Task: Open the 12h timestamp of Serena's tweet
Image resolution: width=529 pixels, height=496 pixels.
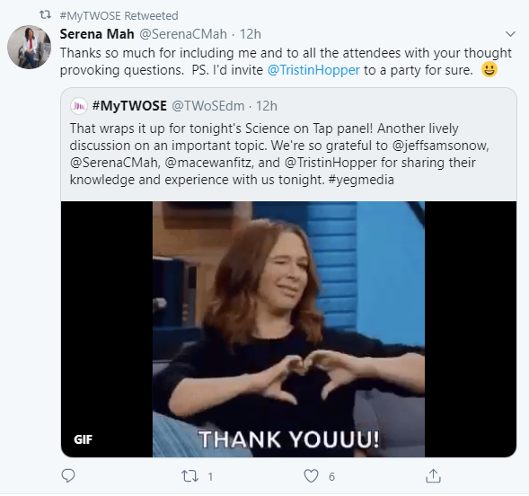Action: (x=250, y=34)
